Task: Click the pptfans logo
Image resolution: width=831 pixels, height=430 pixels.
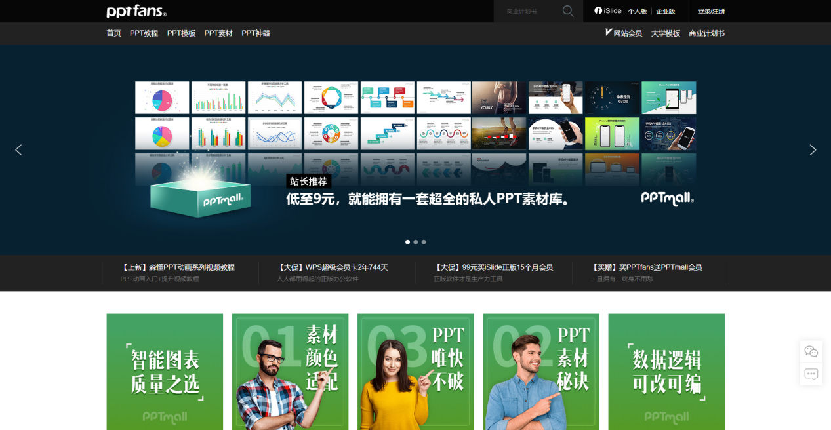Action: 136,11
